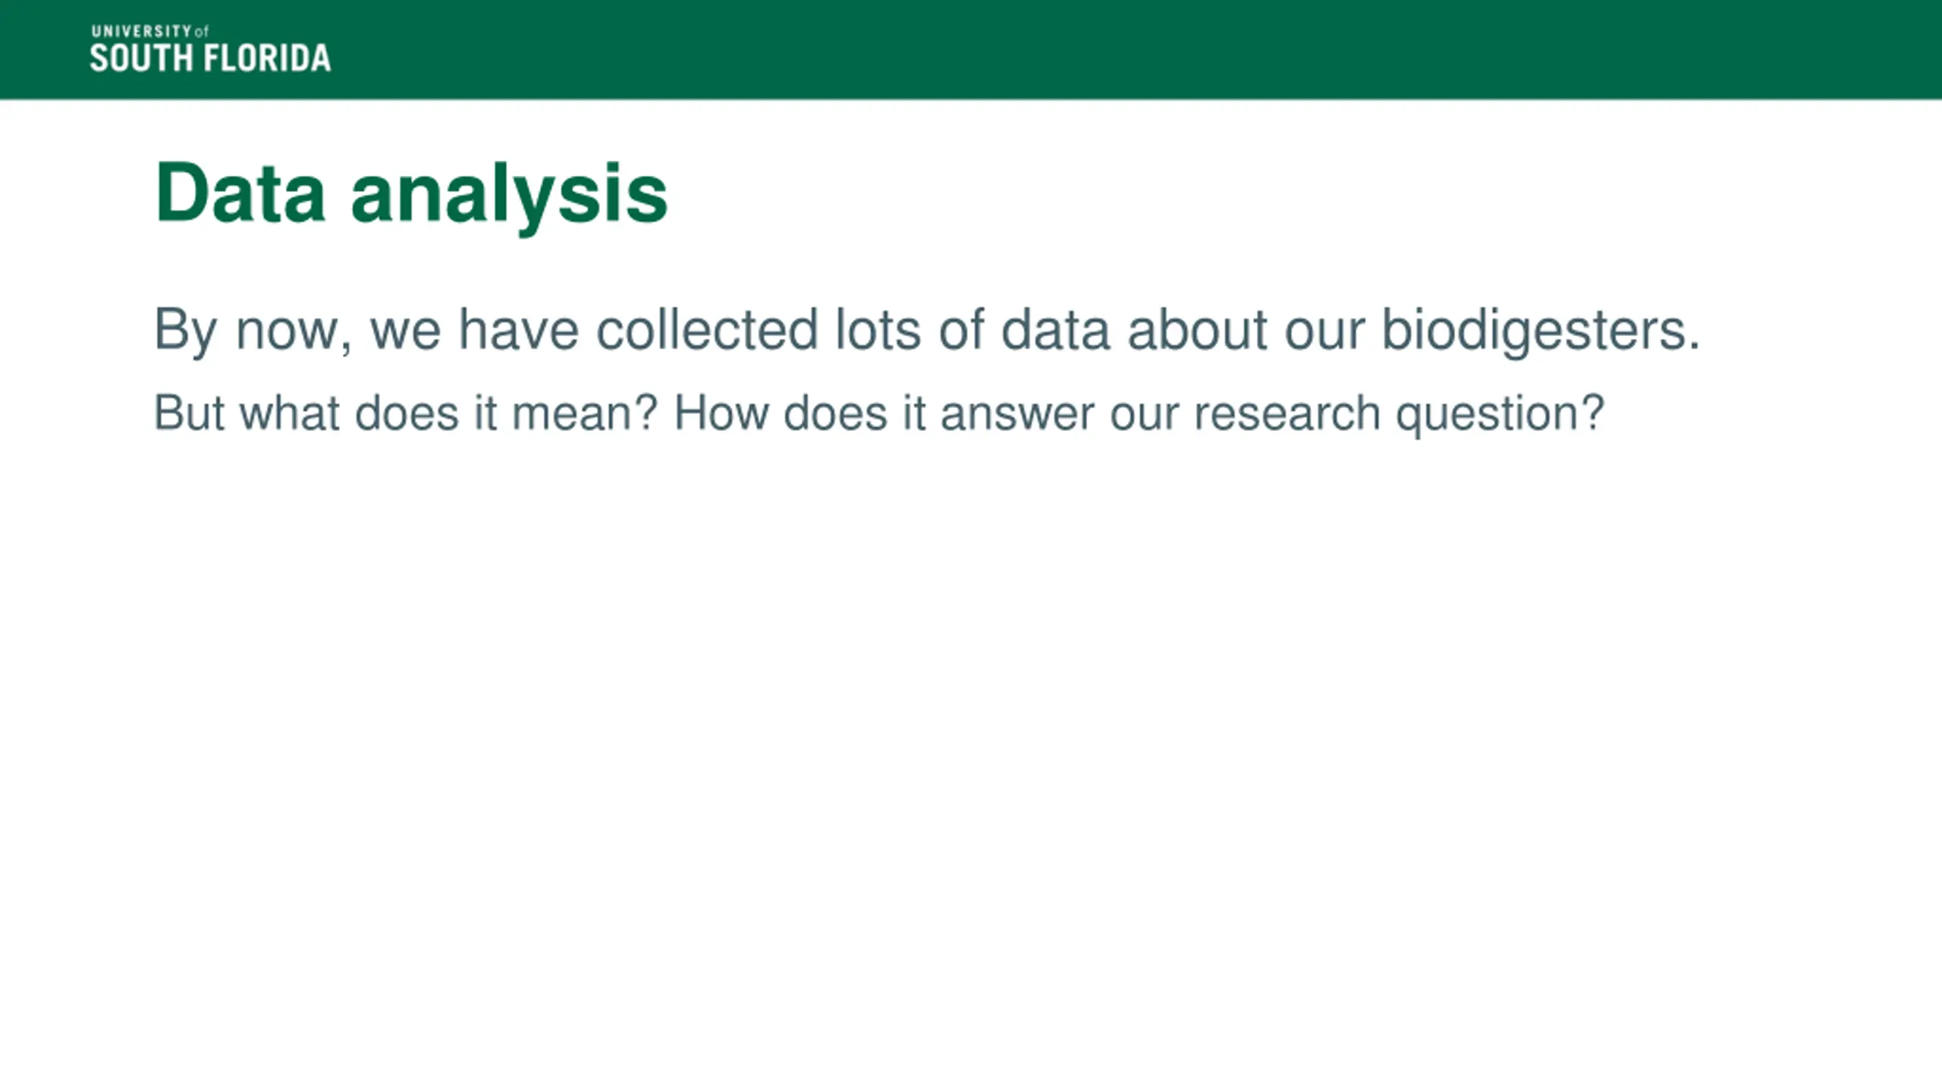Click the words "lots of data"

(973, 330)
